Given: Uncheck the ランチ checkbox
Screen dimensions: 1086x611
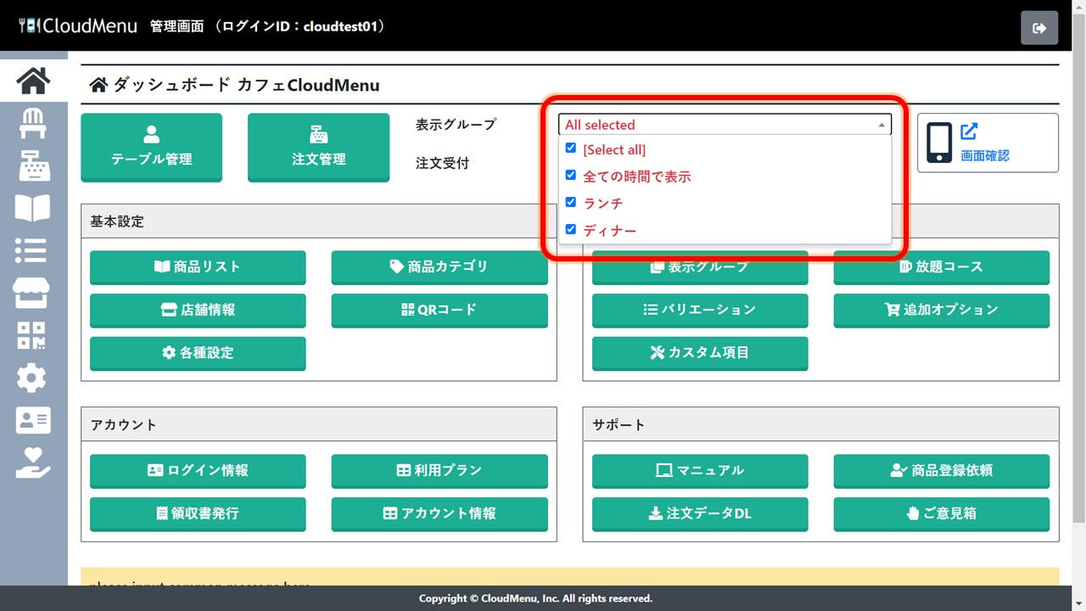Looking at the screenshot, I should pyautogui.click(x=571, y=203).
